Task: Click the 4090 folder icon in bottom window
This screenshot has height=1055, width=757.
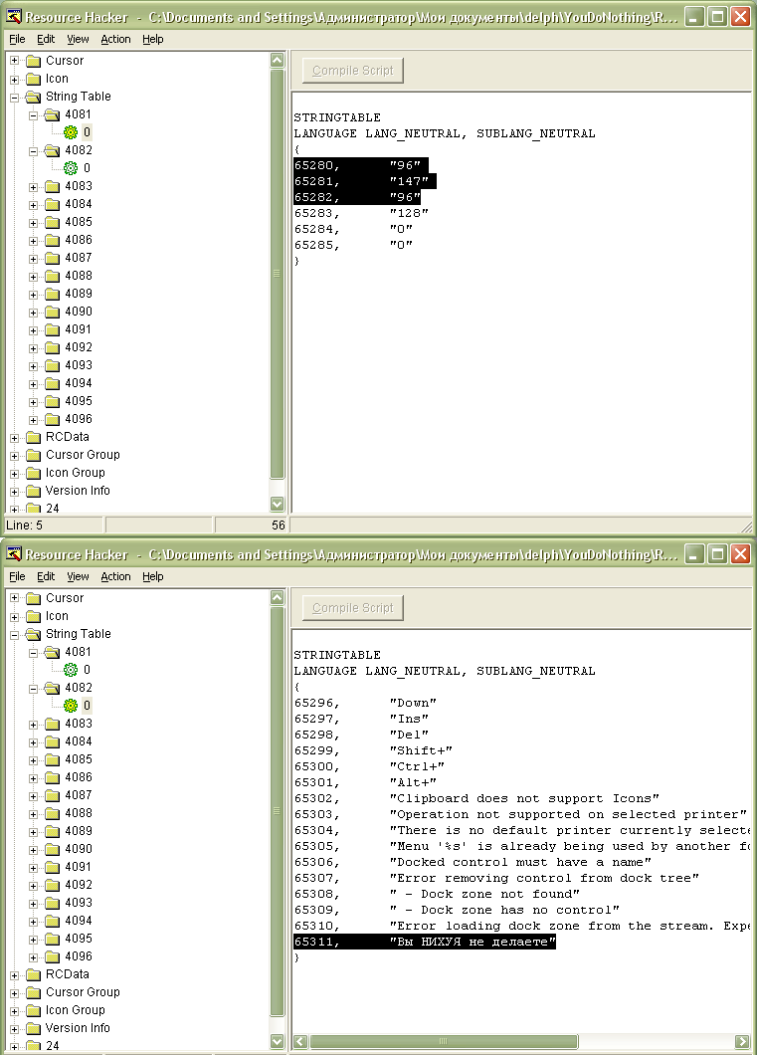Action: (x=53, y=849)
